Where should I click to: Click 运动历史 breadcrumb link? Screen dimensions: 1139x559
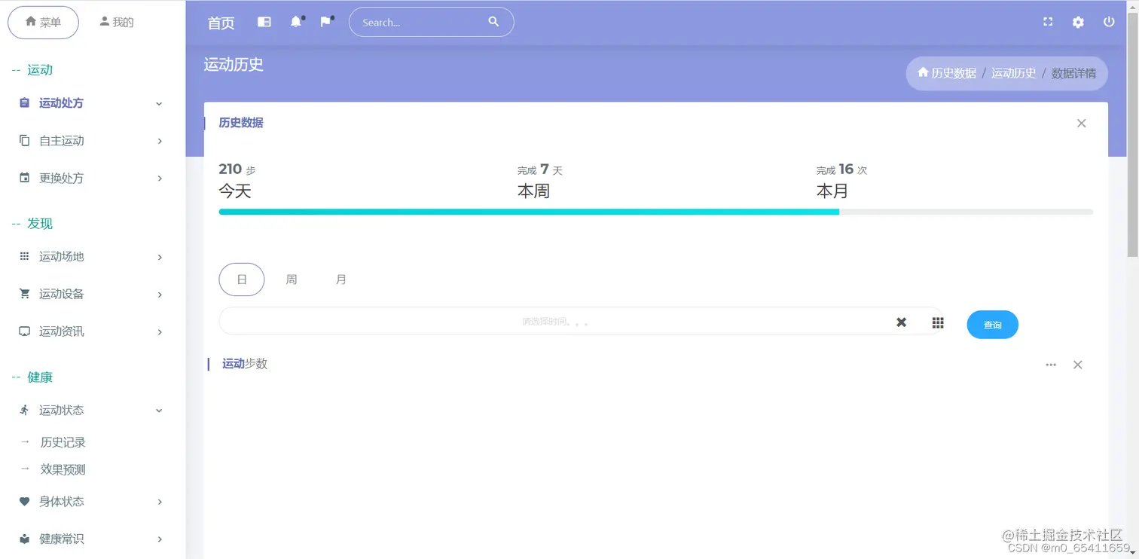[1014, 73]
